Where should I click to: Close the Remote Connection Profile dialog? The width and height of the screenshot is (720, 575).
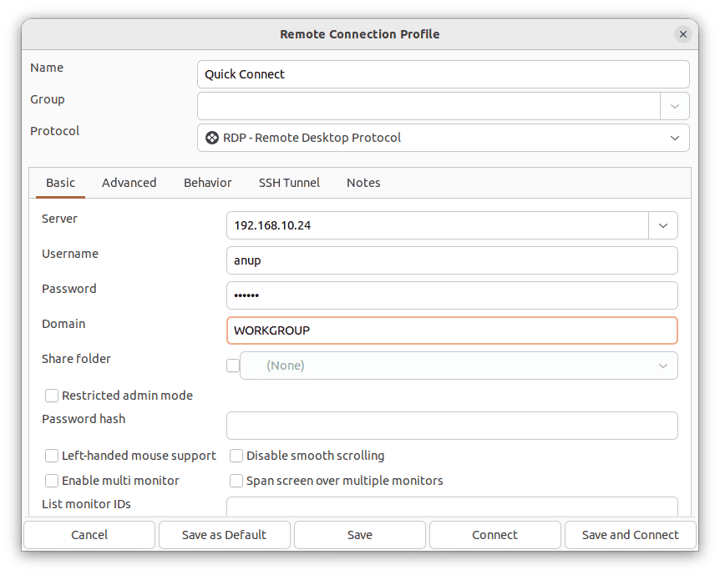click(683, 34)
